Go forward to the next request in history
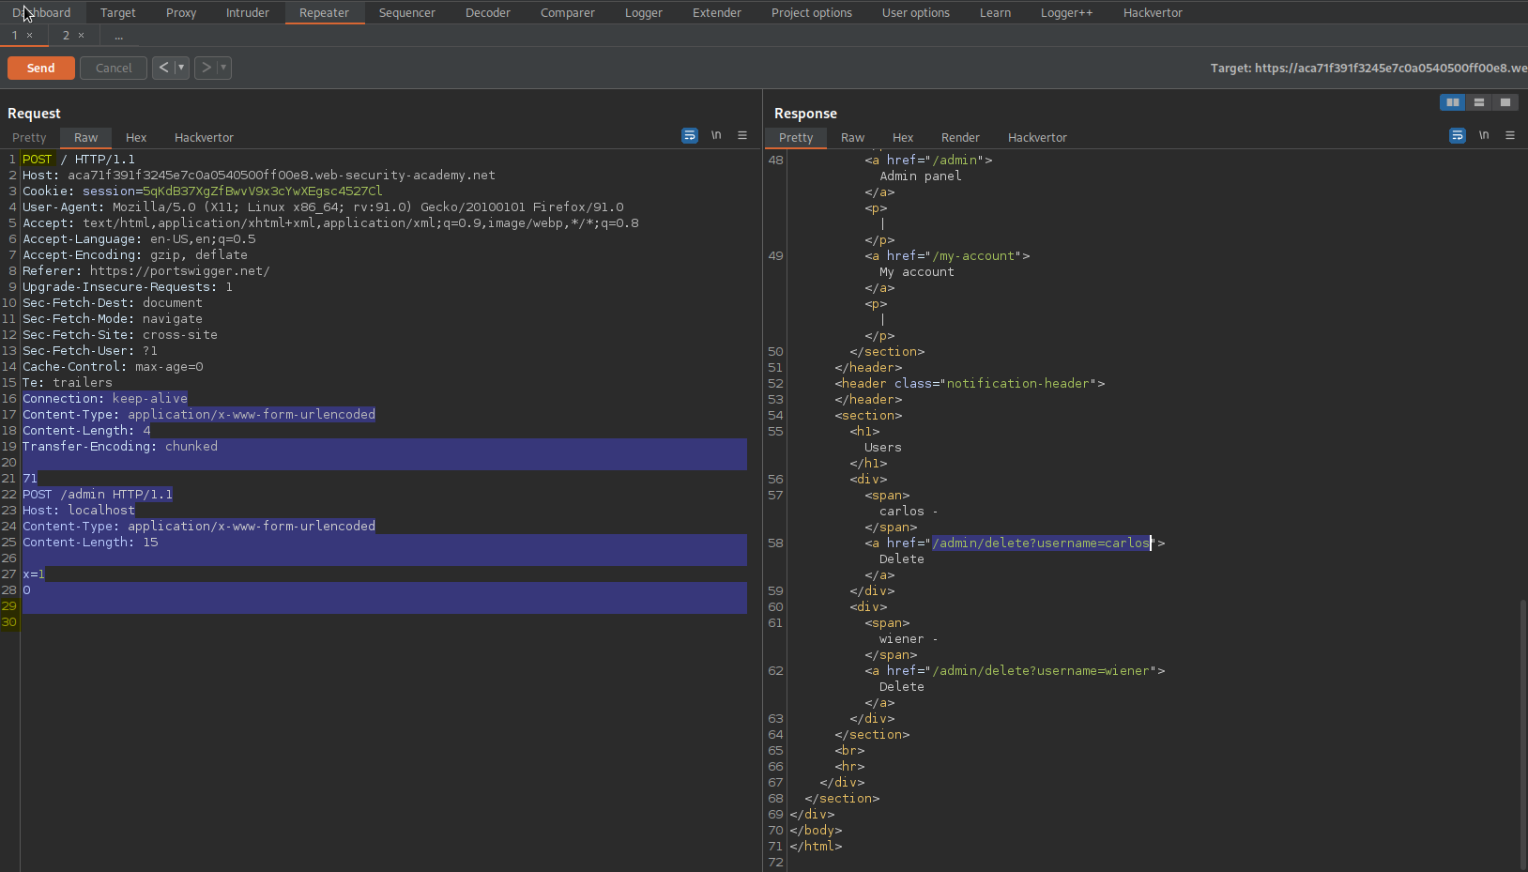Screen dimensions: 1528x872 coord(206,68)
